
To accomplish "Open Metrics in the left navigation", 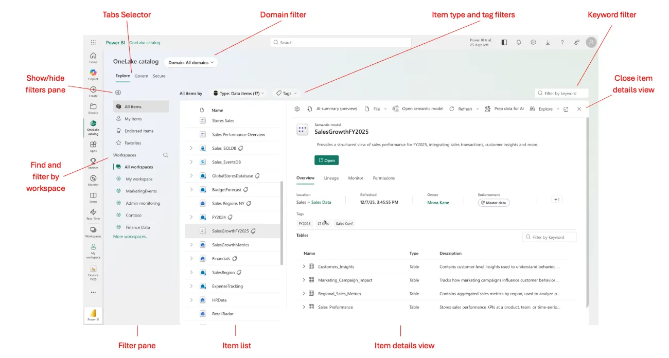I will point(93,163).
